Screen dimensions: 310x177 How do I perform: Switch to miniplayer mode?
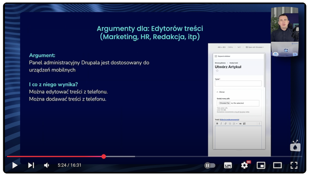261,165
